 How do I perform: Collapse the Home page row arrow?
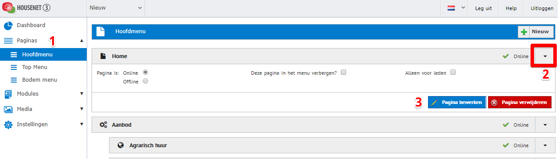point(545,56)
